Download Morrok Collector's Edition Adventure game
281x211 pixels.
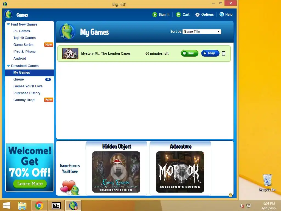(x=180, y=172)
